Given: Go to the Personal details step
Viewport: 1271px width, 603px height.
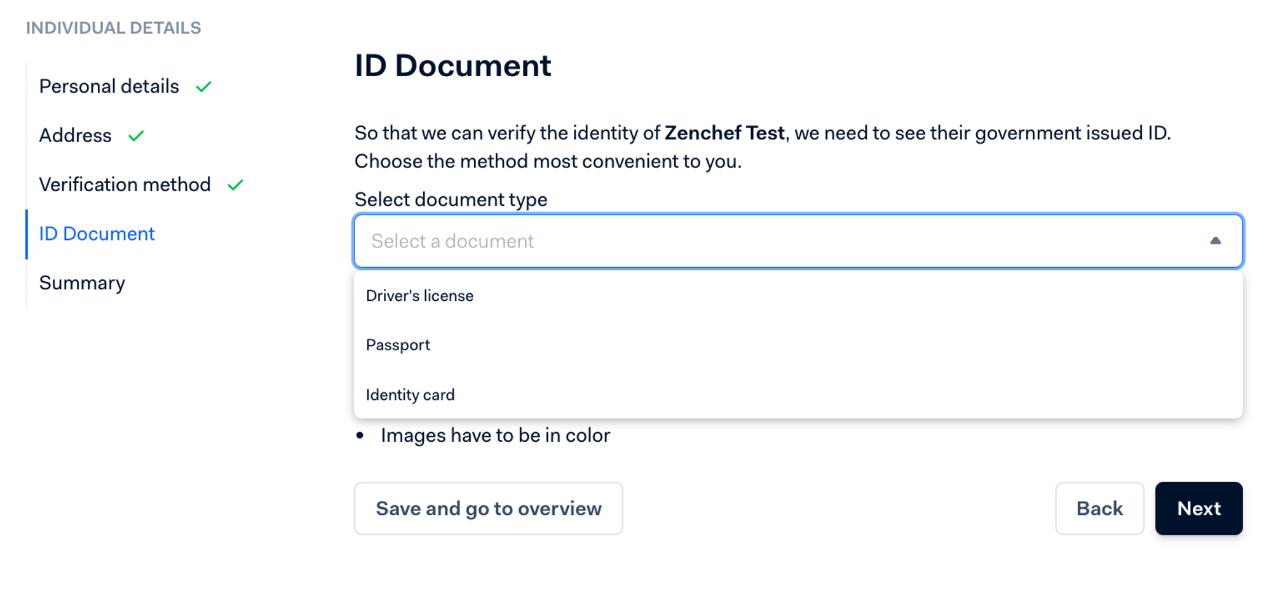Looking at the screenshot, I should 109,86.
